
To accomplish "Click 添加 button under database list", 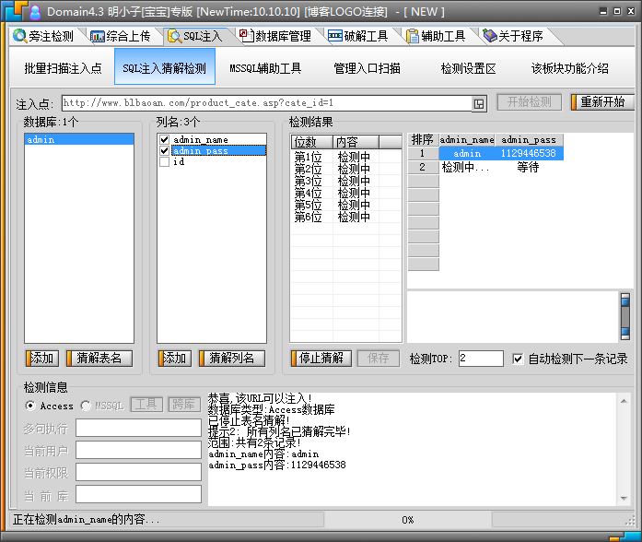I will coord(42,358).
